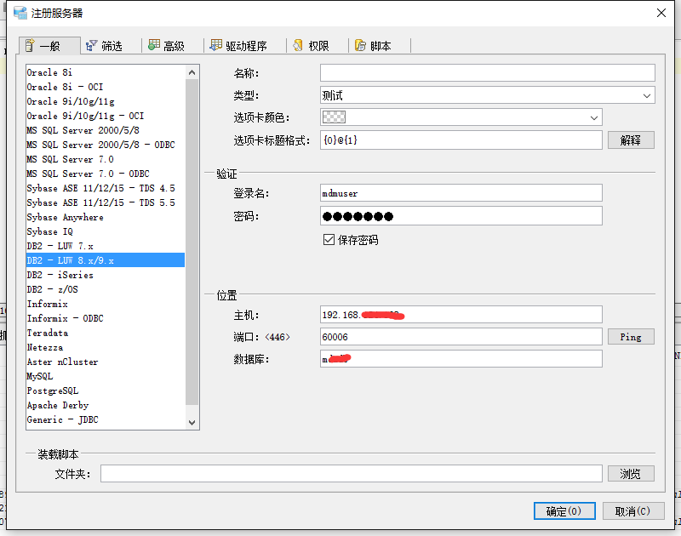Select Oracle 8i in the list

coord(106,72)
